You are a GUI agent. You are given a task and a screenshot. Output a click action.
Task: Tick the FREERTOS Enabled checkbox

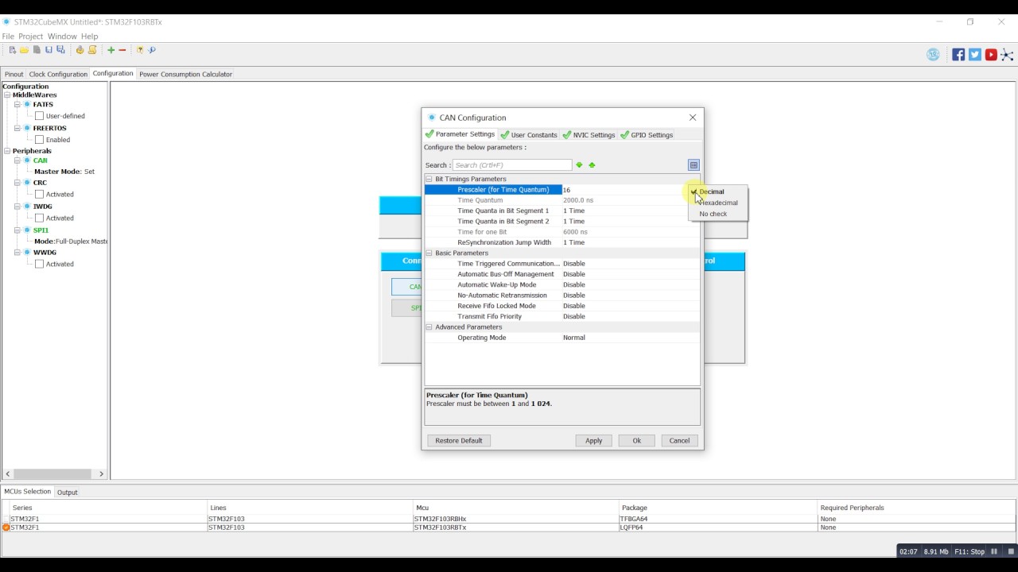(40, 140)
